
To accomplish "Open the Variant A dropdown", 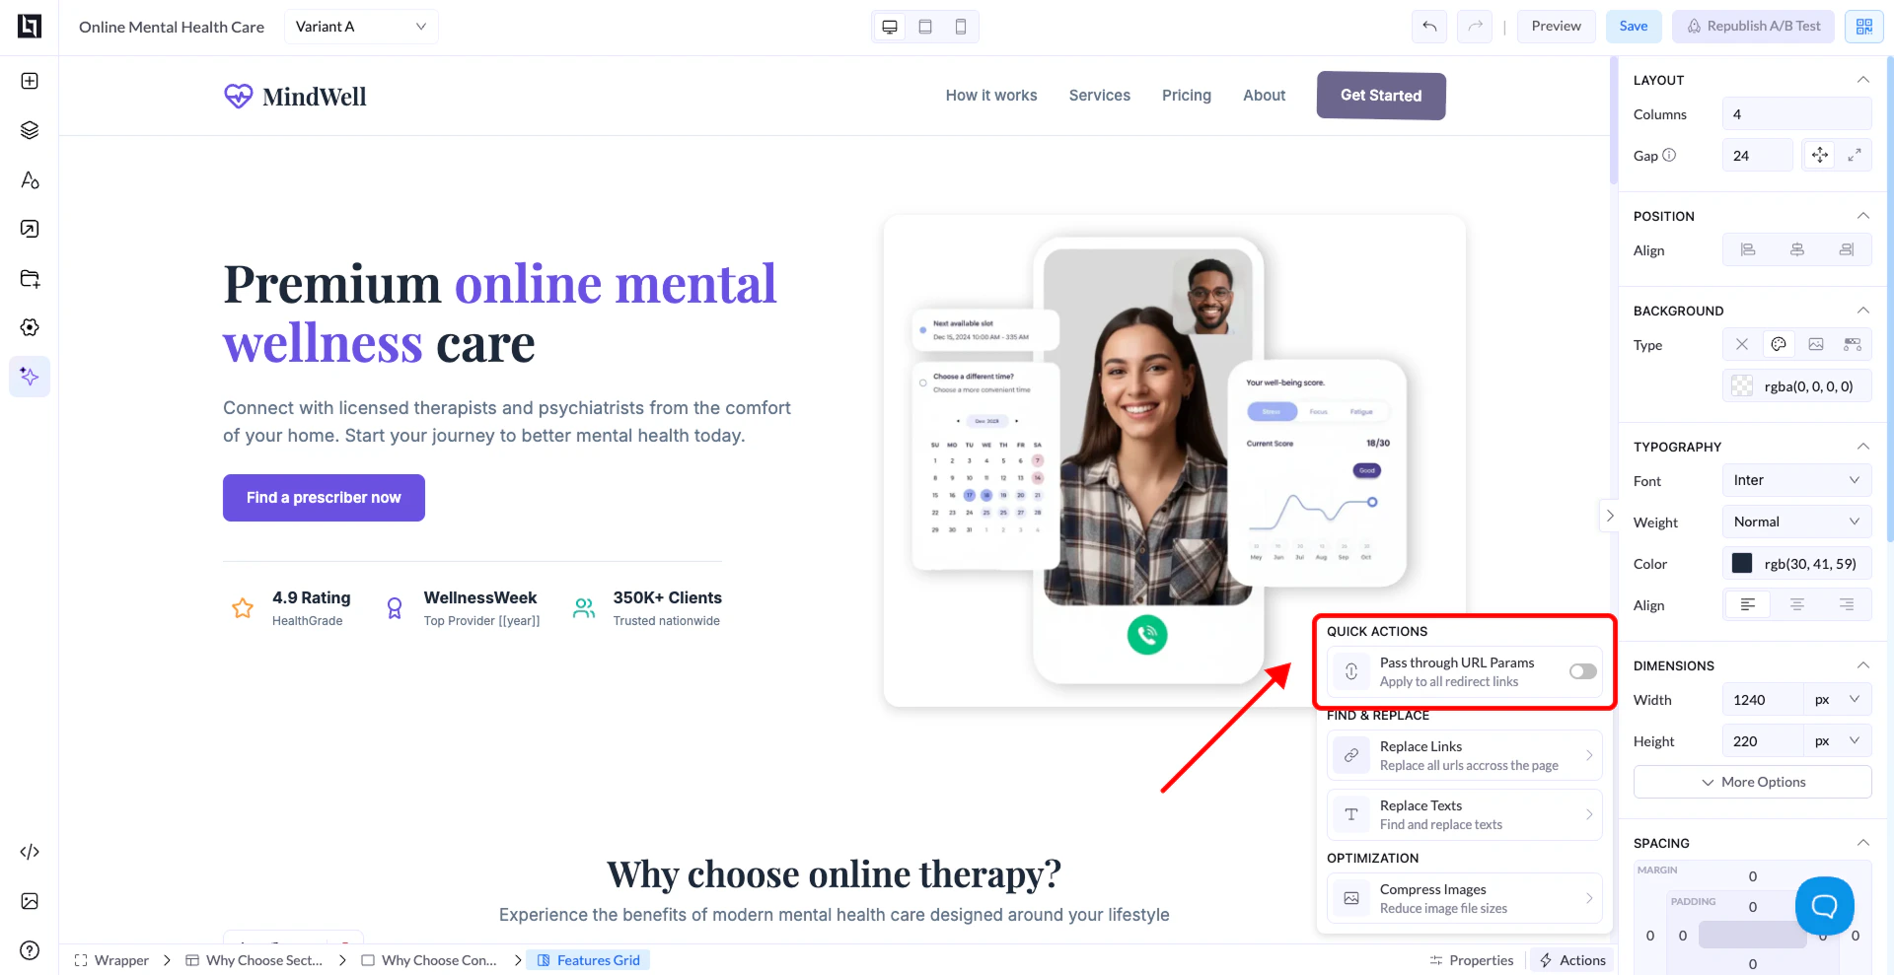I will point(361,27).
